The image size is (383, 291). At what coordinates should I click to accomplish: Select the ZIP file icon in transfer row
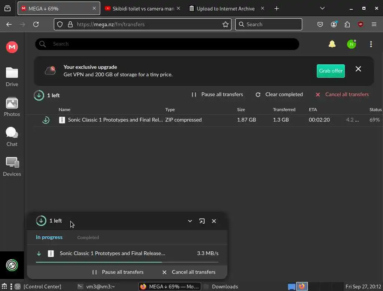pos(62,120)
